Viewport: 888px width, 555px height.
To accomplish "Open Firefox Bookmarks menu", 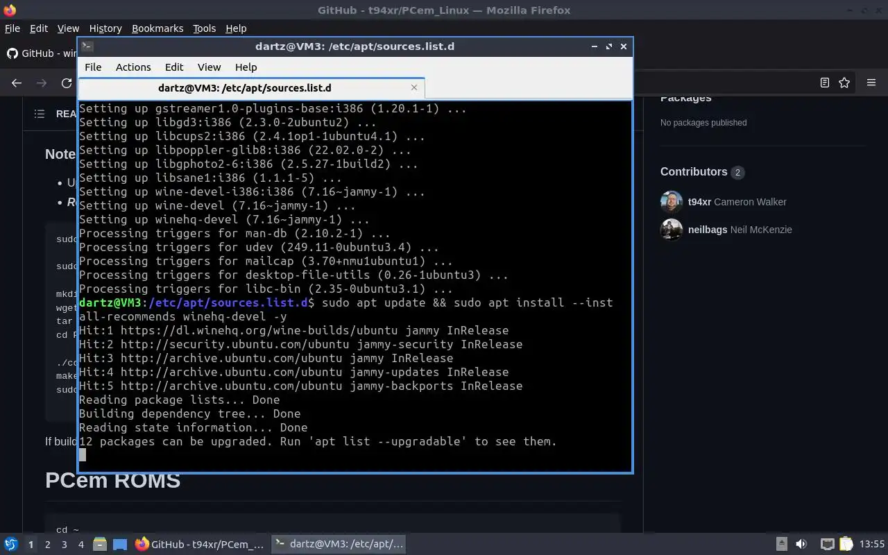I will (157, 28).
